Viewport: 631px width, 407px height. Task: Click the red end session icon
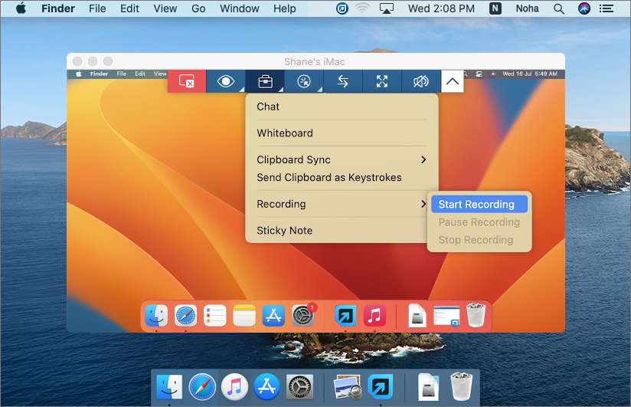[187, 81]
